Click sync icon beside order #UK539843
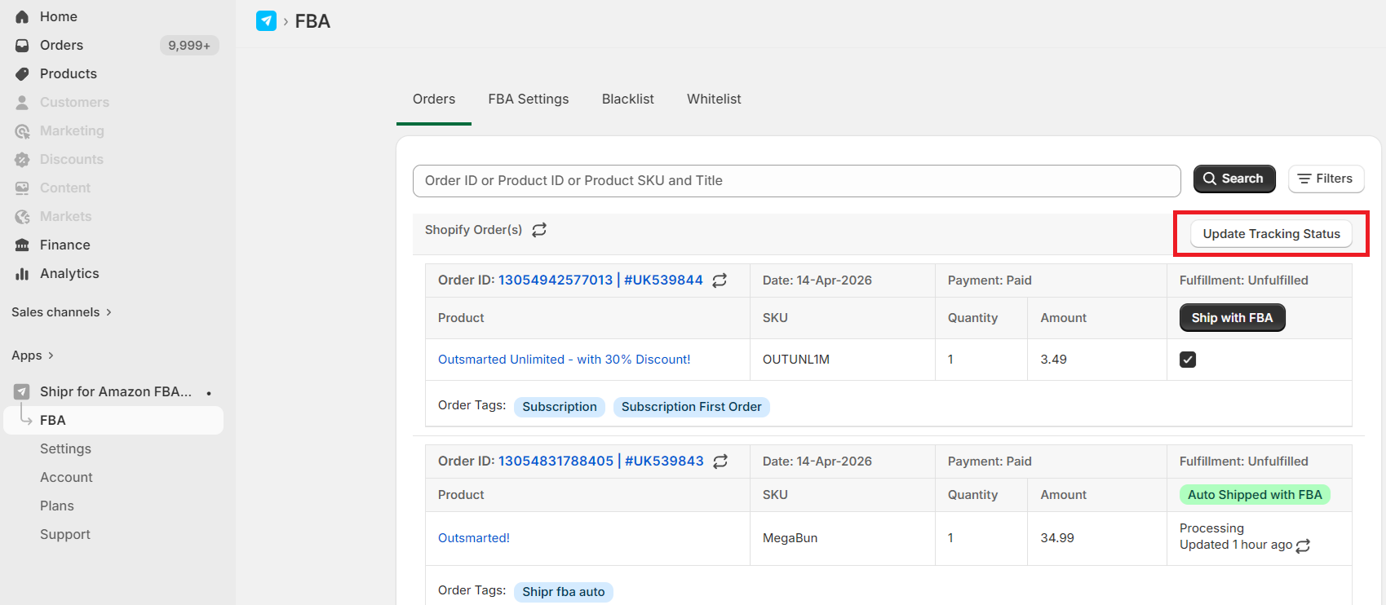Image resolution: width=1386 pixels, height=605 pixels. tap(720, 461)
